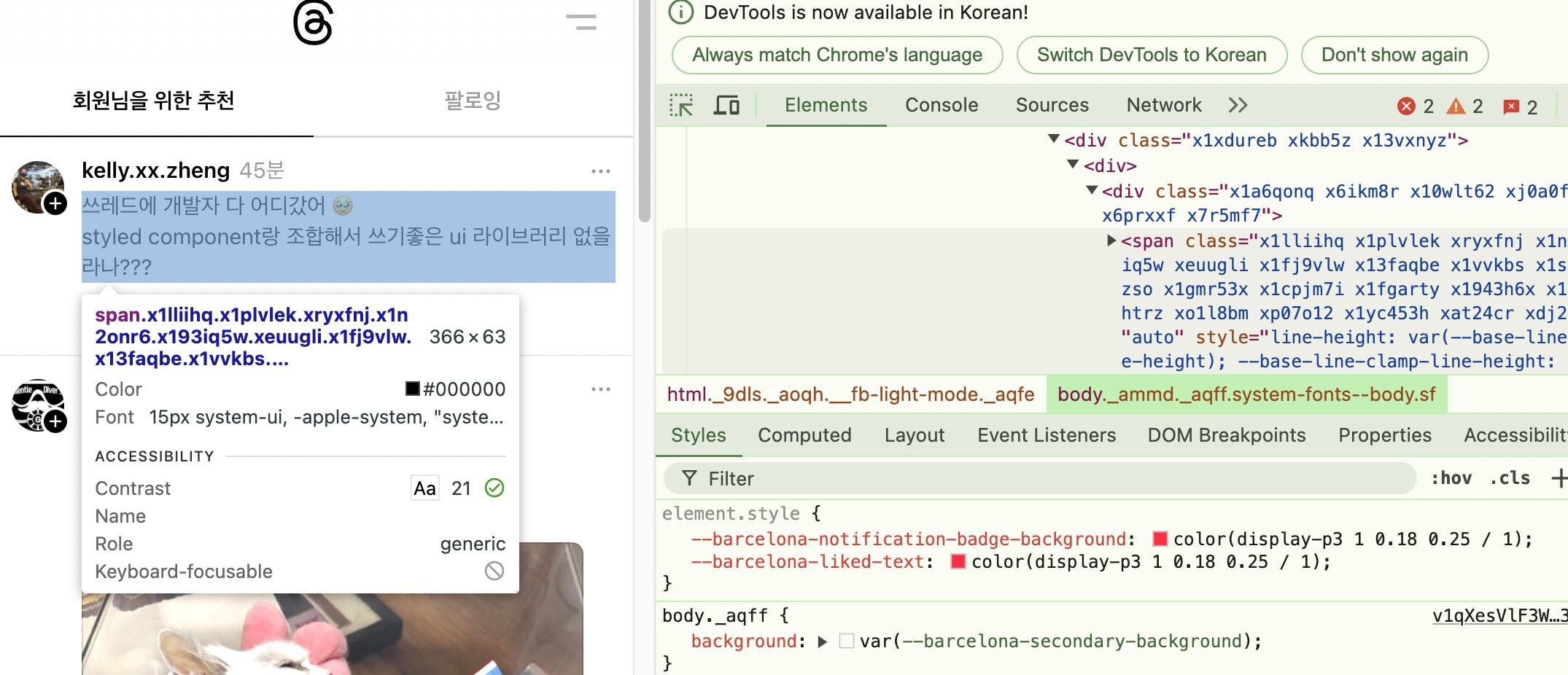Select the html breadcrumb element
The height and width of the screenshot is (675, 1568).
[x=850, y=394]
